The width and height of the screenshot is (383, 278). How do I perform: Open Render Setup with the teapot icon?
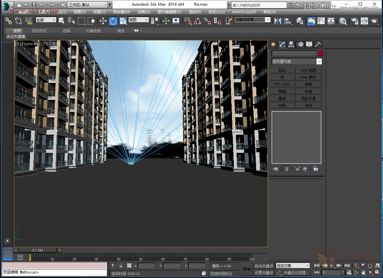tap(354, 21)
